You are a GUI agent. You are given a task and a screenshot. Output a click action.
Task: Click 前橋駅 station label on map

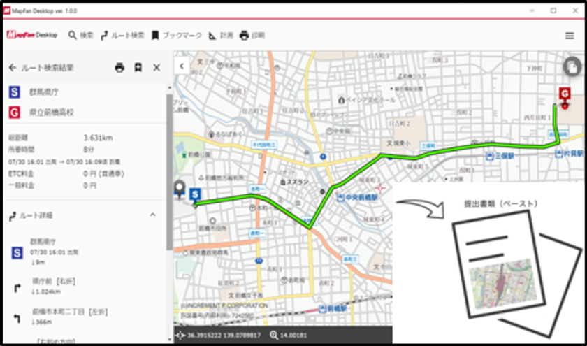[x=333, y=309]
